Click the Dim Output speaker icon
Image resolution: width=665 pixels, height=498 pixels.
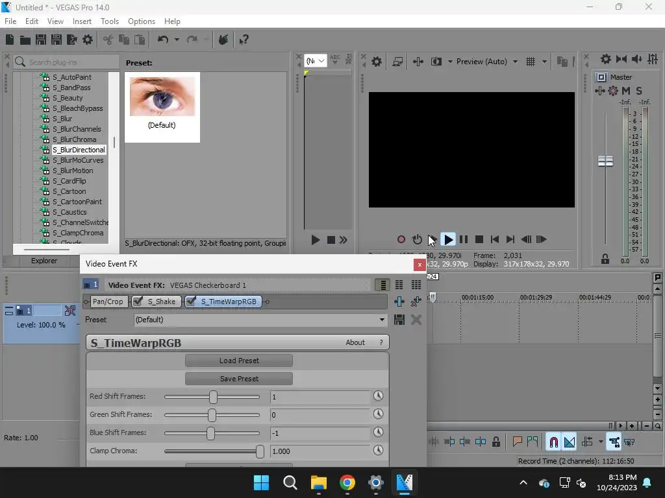coord(636,59)
